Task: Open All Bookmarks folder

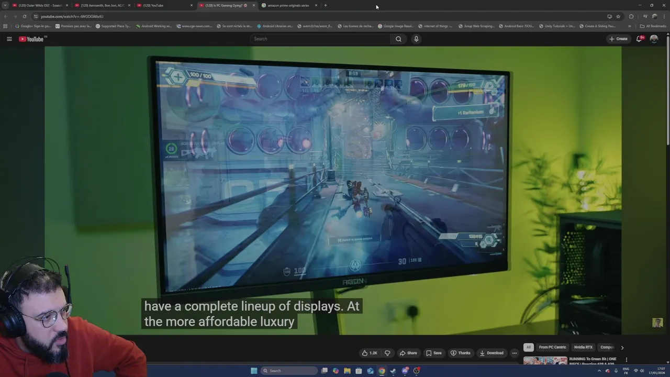Action: [653, 26]
